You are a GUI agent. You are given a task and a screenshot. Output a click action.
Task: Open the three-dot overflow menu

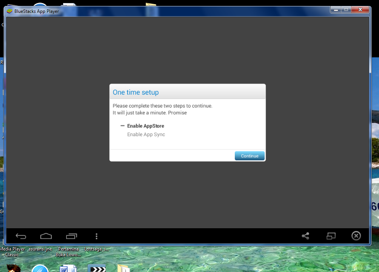(96, 236)
